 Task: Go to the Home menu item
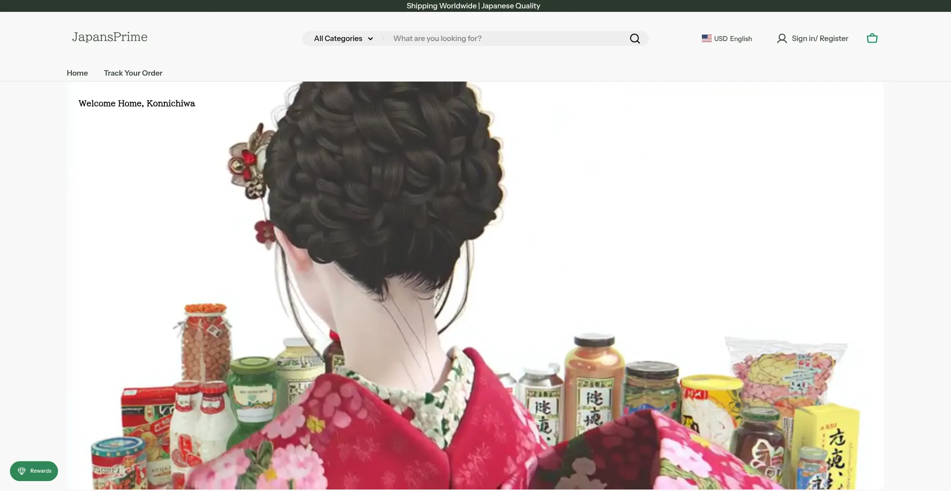pos(77,73)
